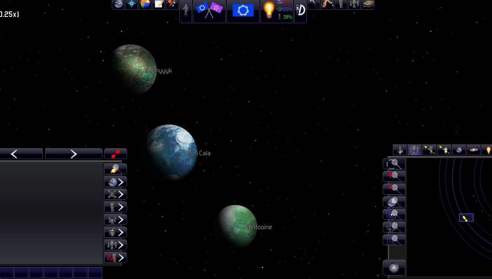Screen dimensions: 492x279
Task: Open the crossed diplomacy flags icon
Action: pyautogui.click(x=209, y=11)
